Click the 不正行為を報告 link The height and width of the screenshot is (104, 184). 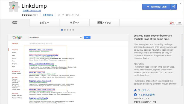[x=146, y=95]
